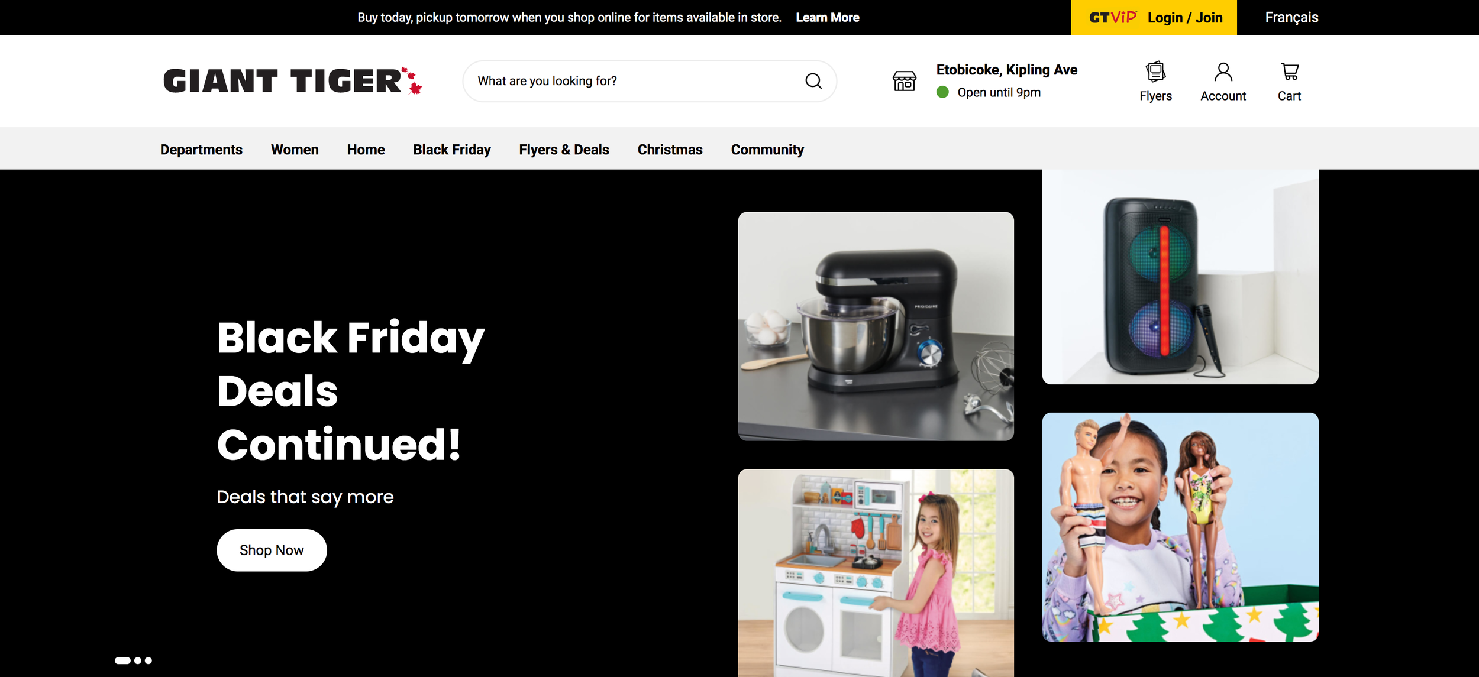Select the second carousel dot indicator

138,660
